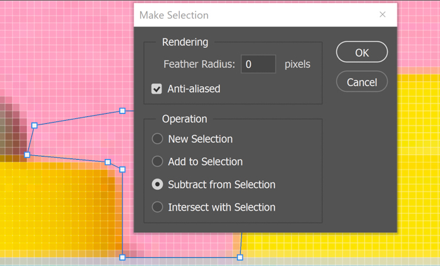Confirm the selection with OK
This screenshot has height=266, width=440.
tap(361, 52)
